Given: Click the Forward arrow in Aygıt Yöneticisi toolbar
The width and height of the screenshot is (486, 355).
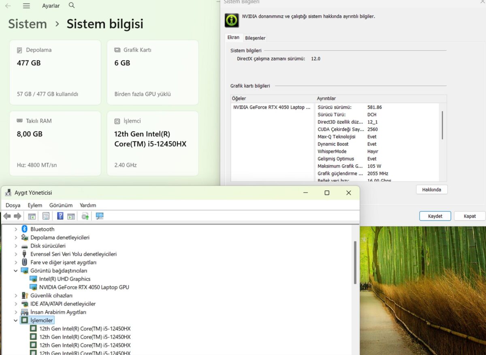Looking at the screenshot, I should (x=17, y=216).
